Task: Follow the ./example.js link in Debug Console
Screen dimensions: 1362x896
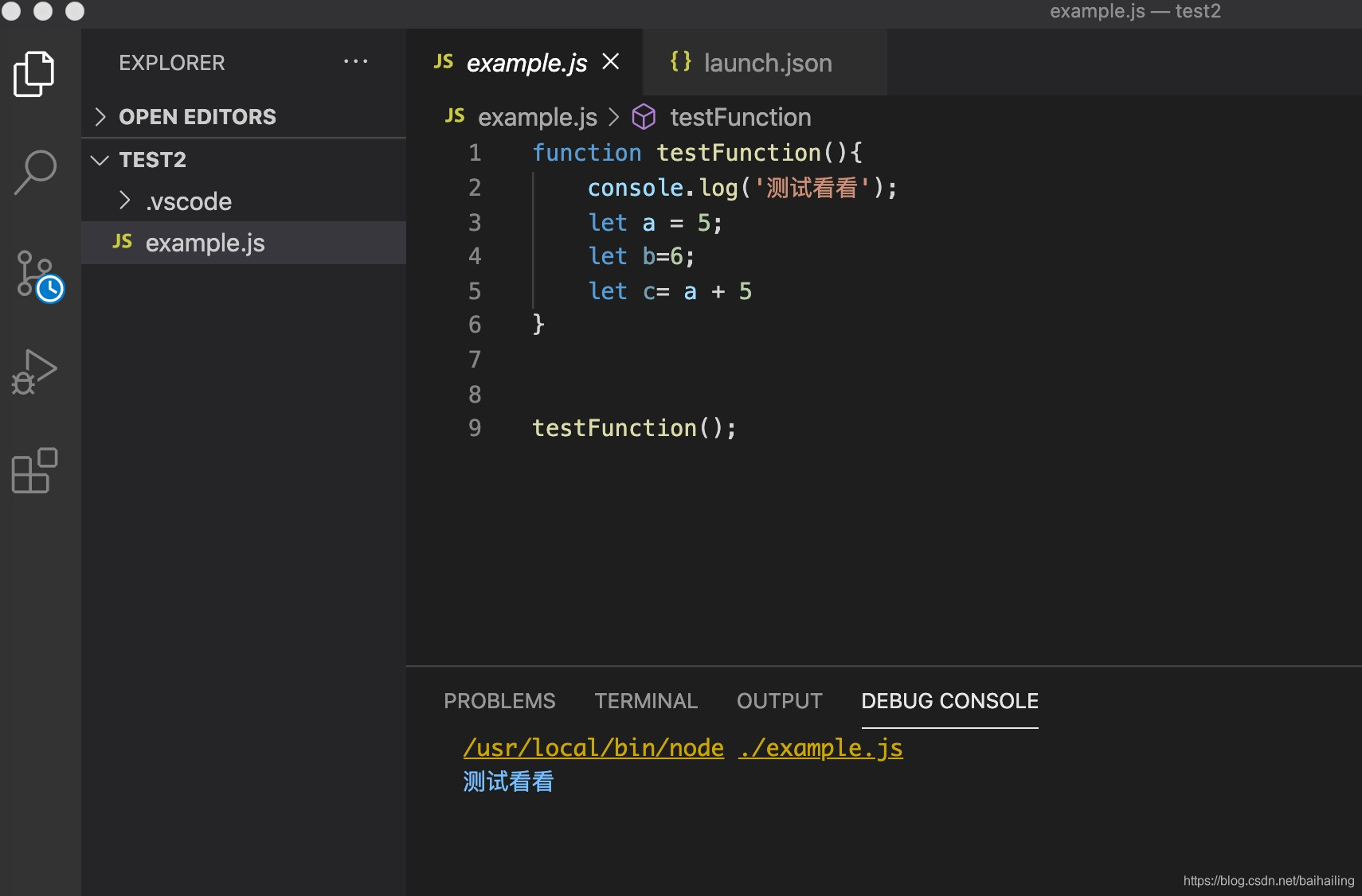Action: [821, 747]
